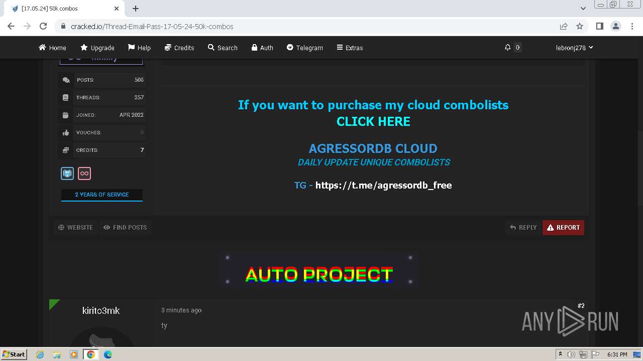Open network status tray icon
Viewport: 643px width, 361px height.
583,354
